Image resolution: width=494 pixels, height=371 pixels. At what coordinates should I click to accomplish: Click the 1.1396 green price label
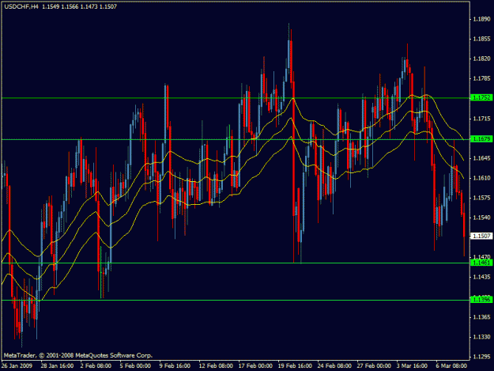[x=481, y=300]
